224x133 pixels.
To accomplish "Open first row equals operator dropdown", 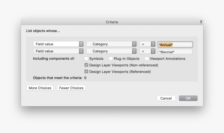I will 147,44.
